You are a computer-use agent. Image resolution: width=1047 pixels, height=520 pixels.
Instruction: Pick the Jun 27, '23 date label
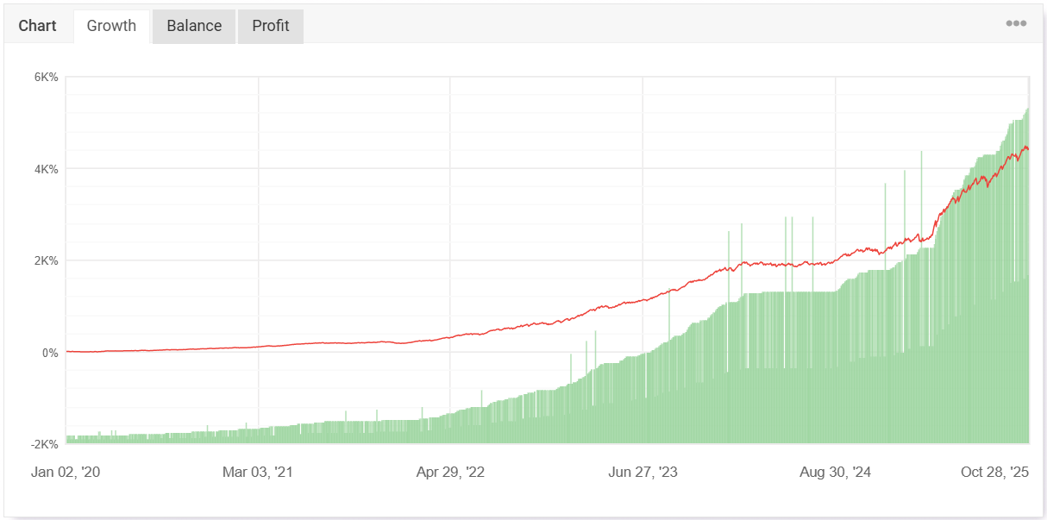pos(643,473)
